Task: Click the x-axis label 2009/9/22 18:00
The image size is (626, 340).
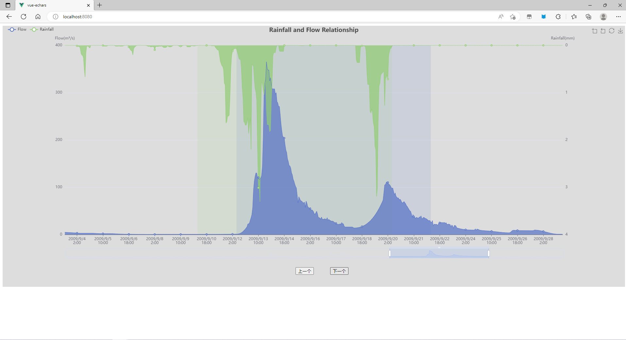Action: (440, 241)
